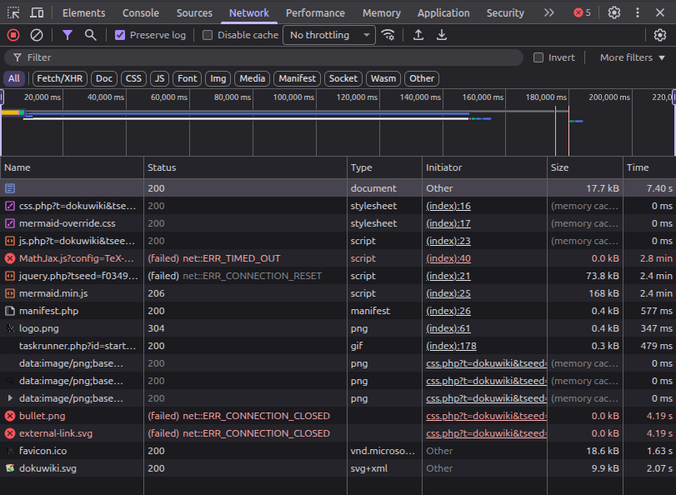Switch to the Console tab
Viewport: 676px width, 495px height.
tap(141, 12)
